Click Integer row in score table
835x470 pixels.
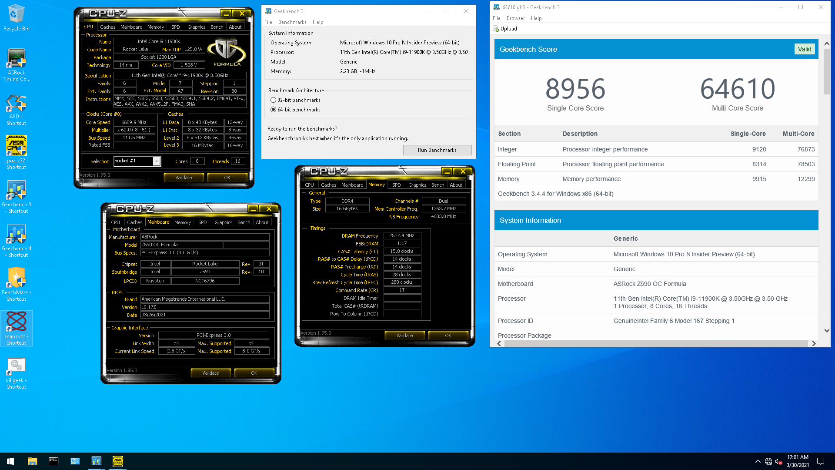(x=656, y=149)
